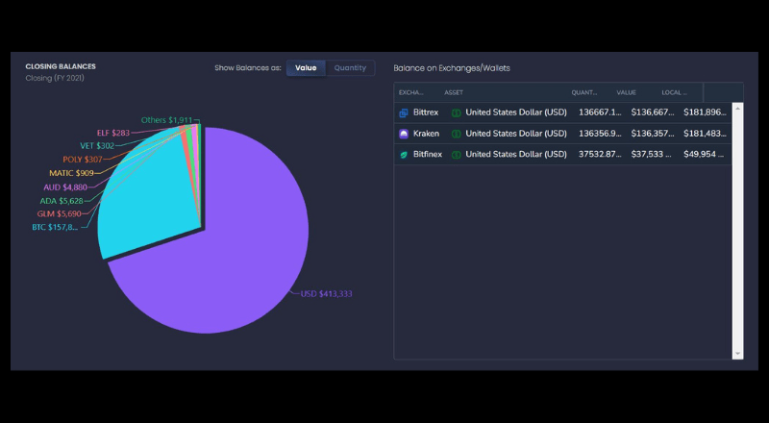Sort table by Exchange column header
Image resolution: width=769 pixels, height=423 pixels.
click(x=411, y=92)
